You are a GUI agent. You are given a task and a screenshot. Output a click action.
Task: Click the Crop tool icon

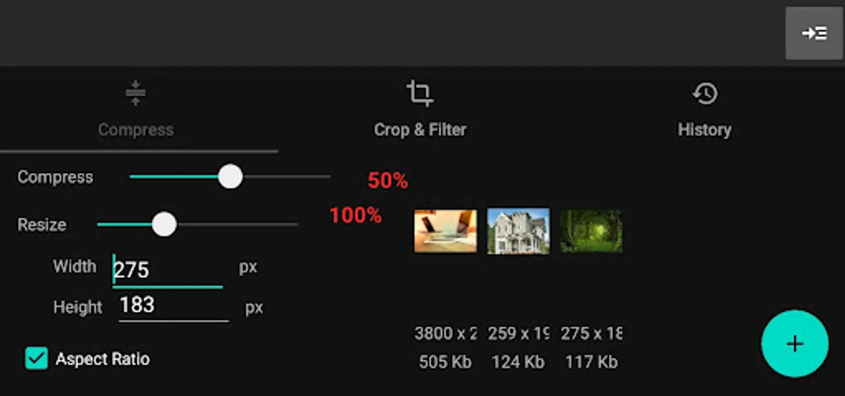pos(419,93)
